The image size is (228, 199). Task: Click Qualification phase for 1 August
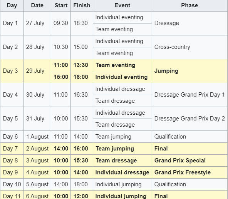tap(189, 137)
